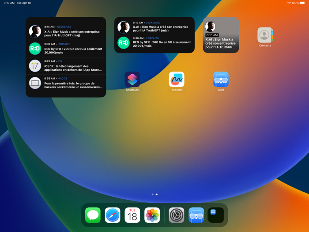Open the LockBit ransomware article in large widget
The image size is (309, 232).
click(66, 83)
